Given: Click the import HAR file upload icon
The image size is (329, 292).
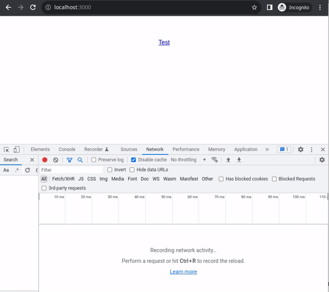Looking at the screenshot, I should (228, 160).
